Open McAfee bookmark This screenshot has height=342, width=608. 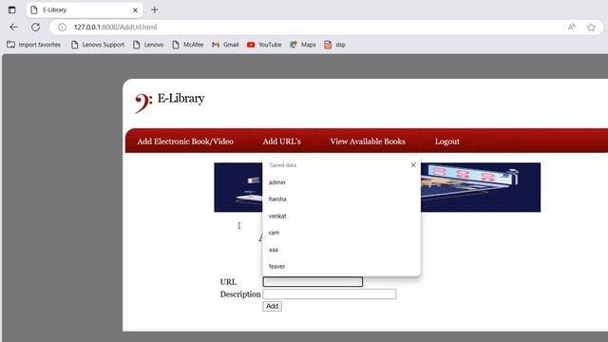click(188, 45)
